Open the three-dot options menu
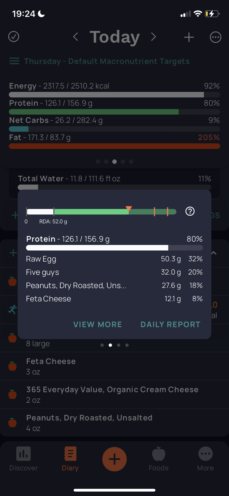This screenshot has width=229, height=496. point(215,37)
